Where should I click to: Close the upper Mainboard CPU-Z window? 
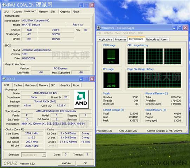pyautogui.click(x=92, y=5)
